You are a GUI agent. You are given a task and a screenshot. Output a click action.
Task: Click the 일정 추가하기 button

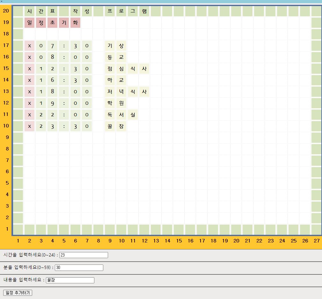(18, 293)
